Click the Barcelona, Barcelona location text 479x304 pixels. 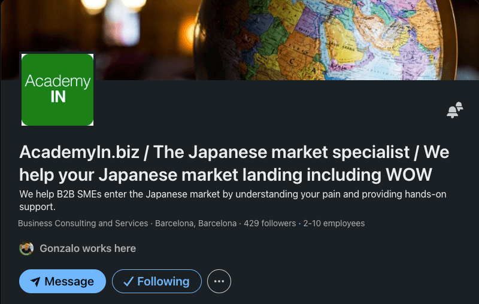196,223
